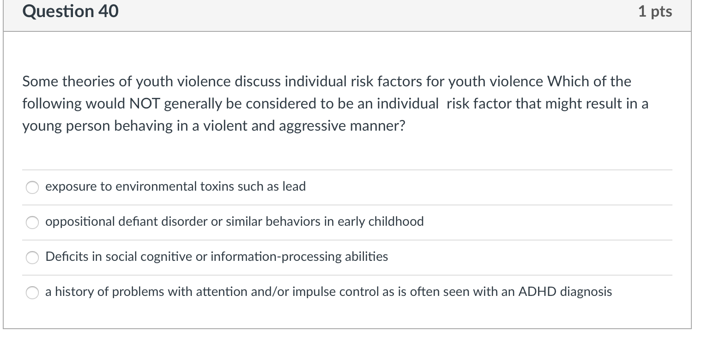Click the Question 40 heading
This screenshot has height=337, width=726.
pyautogui.click(x=70, y=11)
